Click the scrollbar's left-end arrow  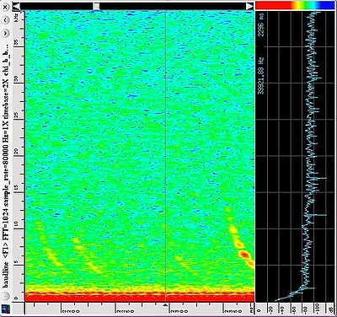click(x=17, y=6)
